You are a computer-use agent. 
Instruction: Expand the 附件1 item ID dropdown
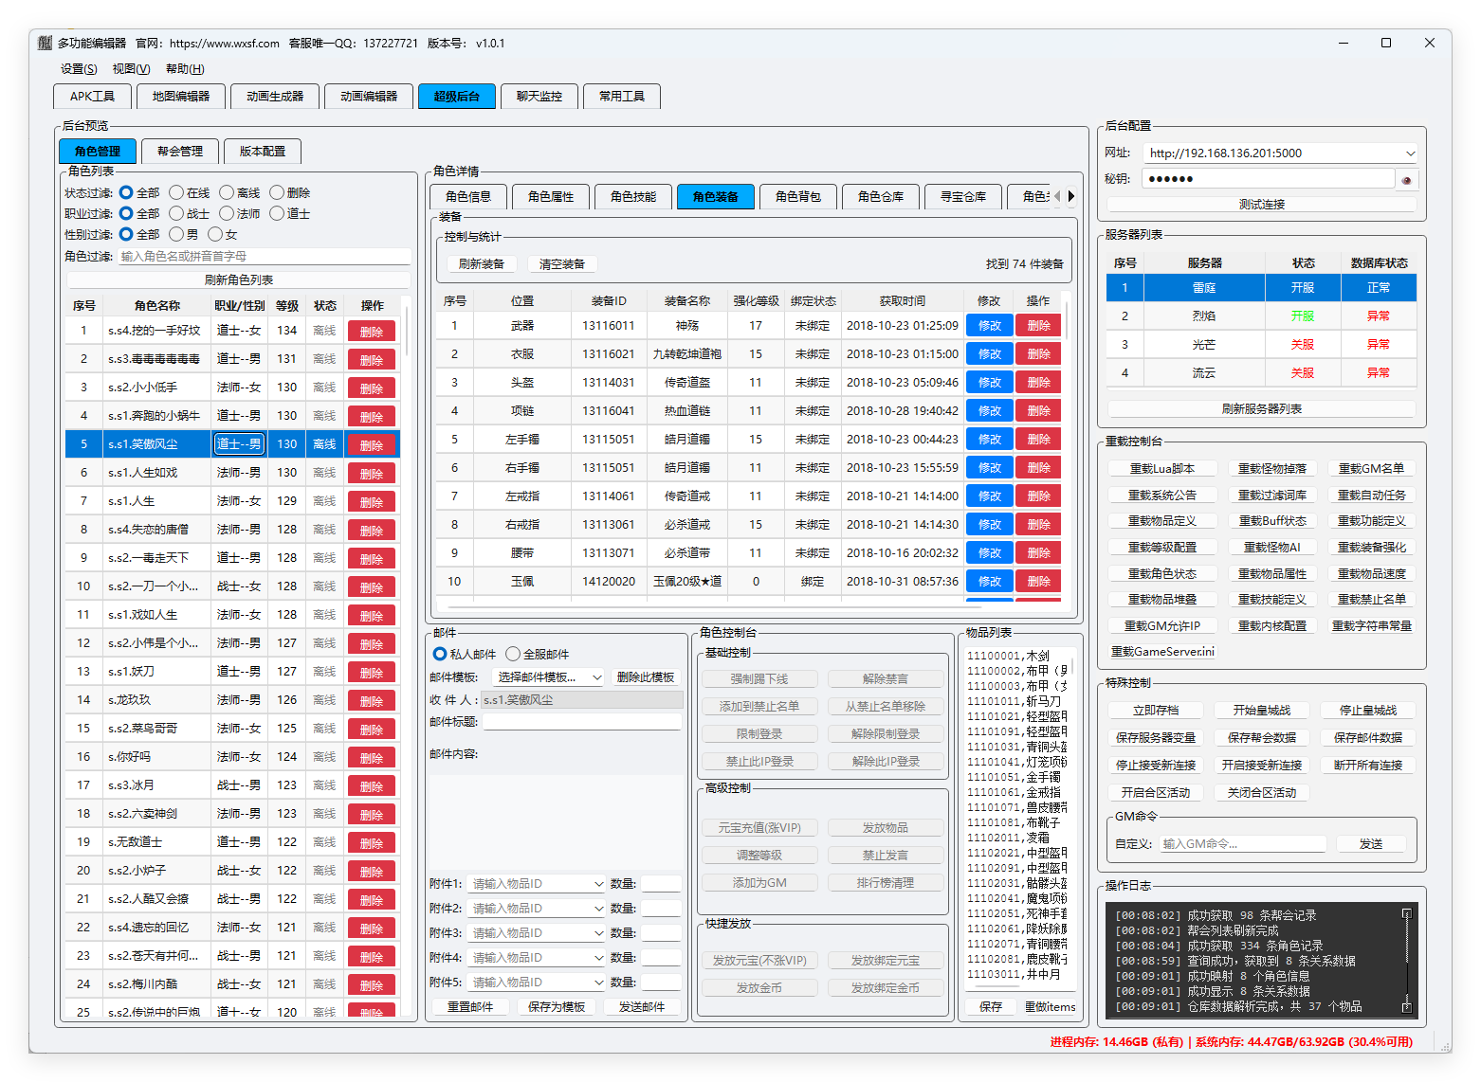(x=598, y=884)
